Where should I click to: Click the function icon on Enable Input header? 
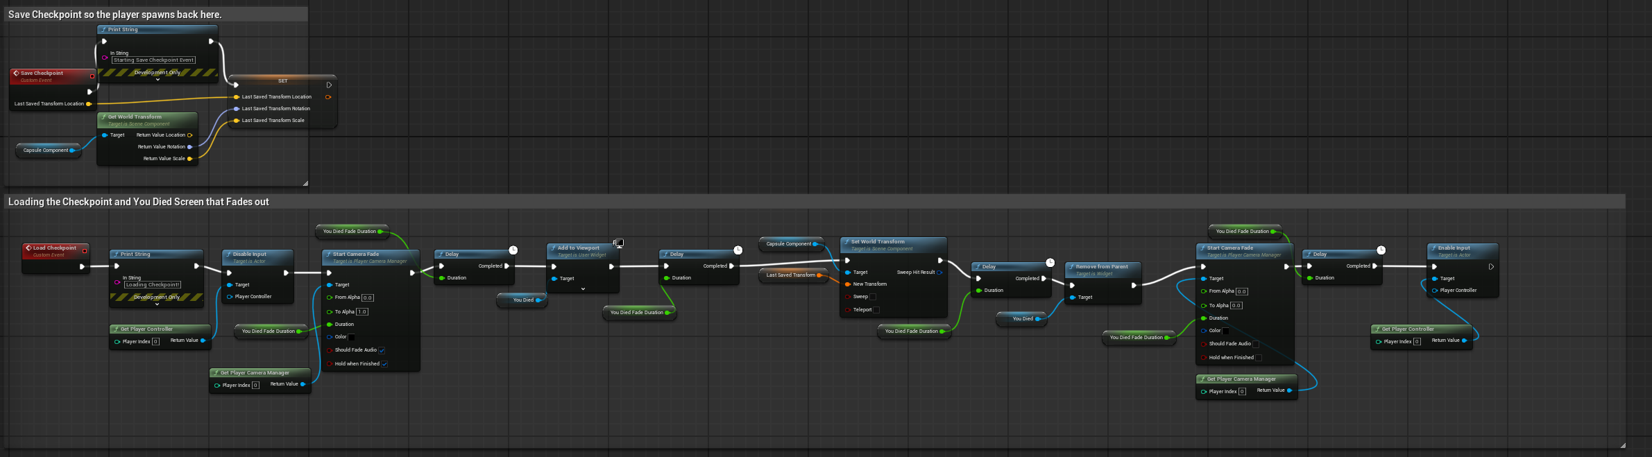tap(1434, 248)
